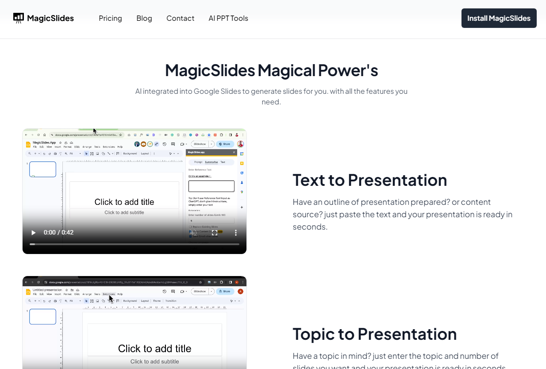Click the "Have a topic in mind?" paragraph
546x369 pixels.
point(400,360)
